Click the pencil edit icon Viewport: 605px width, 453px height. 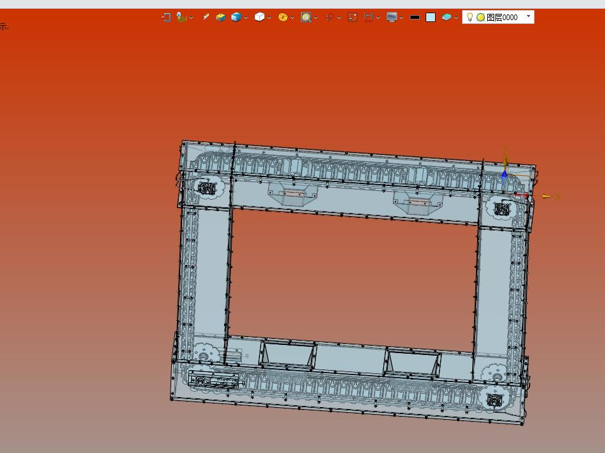click(x=206, y=17)
